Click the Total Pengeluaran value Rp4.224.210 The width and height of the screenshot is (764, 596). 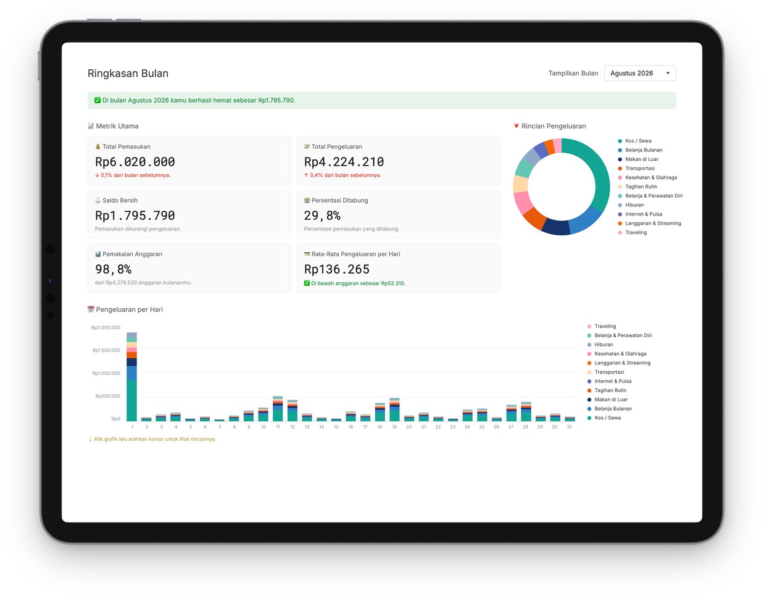[344, 162]
